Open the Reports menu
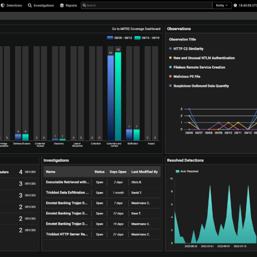257x257 pixels. click(x=71, y=5)
